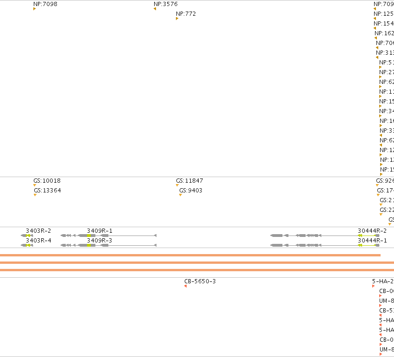Select the GS:10018 insertion marker
The image size is (394, 357).
point(35,185)
